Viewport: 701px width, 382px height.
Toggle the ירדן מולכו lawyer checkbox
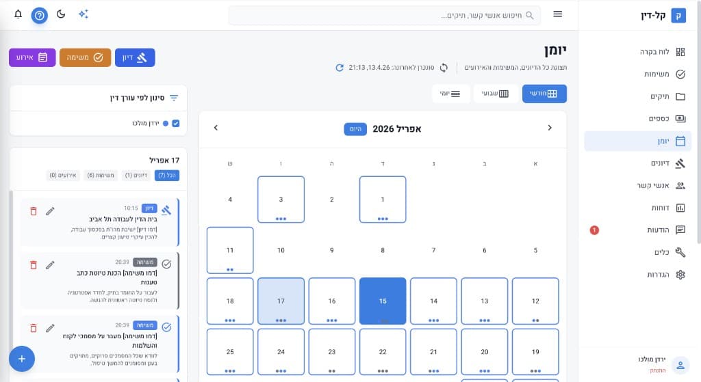[176, 124]
